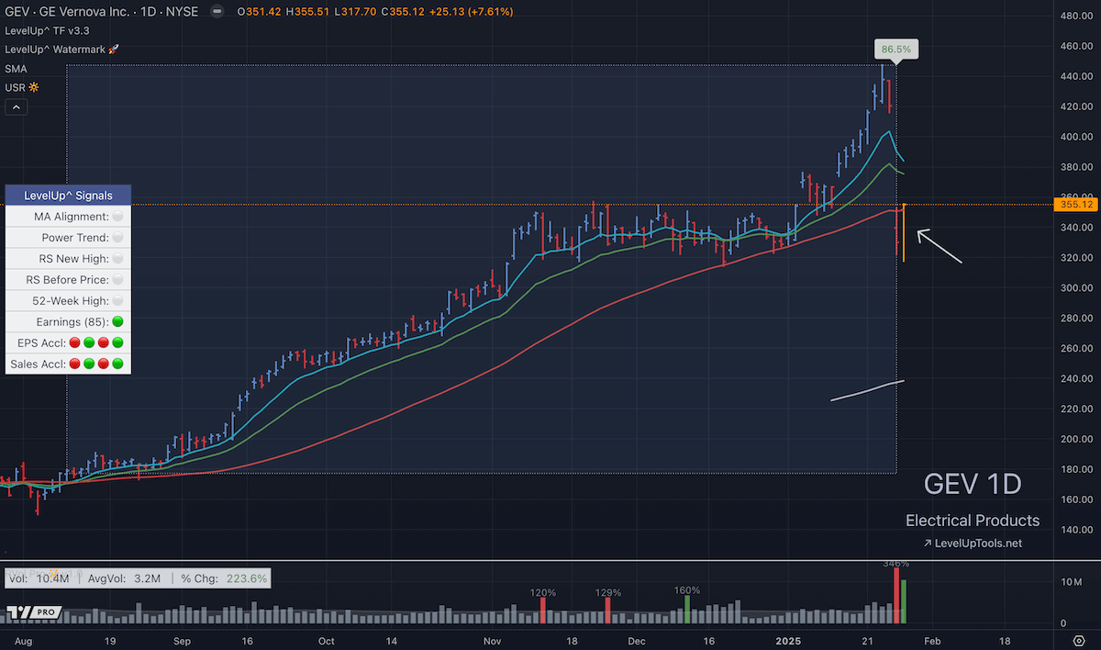Click the Oct label on the time axis
The height and width of the screenshot is (650, 1101).
(326, 641)
